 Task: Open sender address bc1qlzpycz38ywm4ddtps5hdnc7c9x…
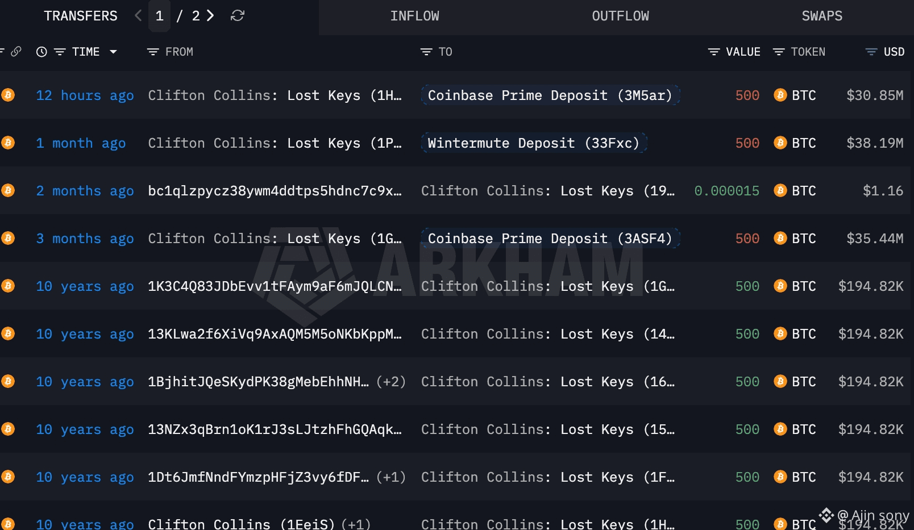(275, 191)
